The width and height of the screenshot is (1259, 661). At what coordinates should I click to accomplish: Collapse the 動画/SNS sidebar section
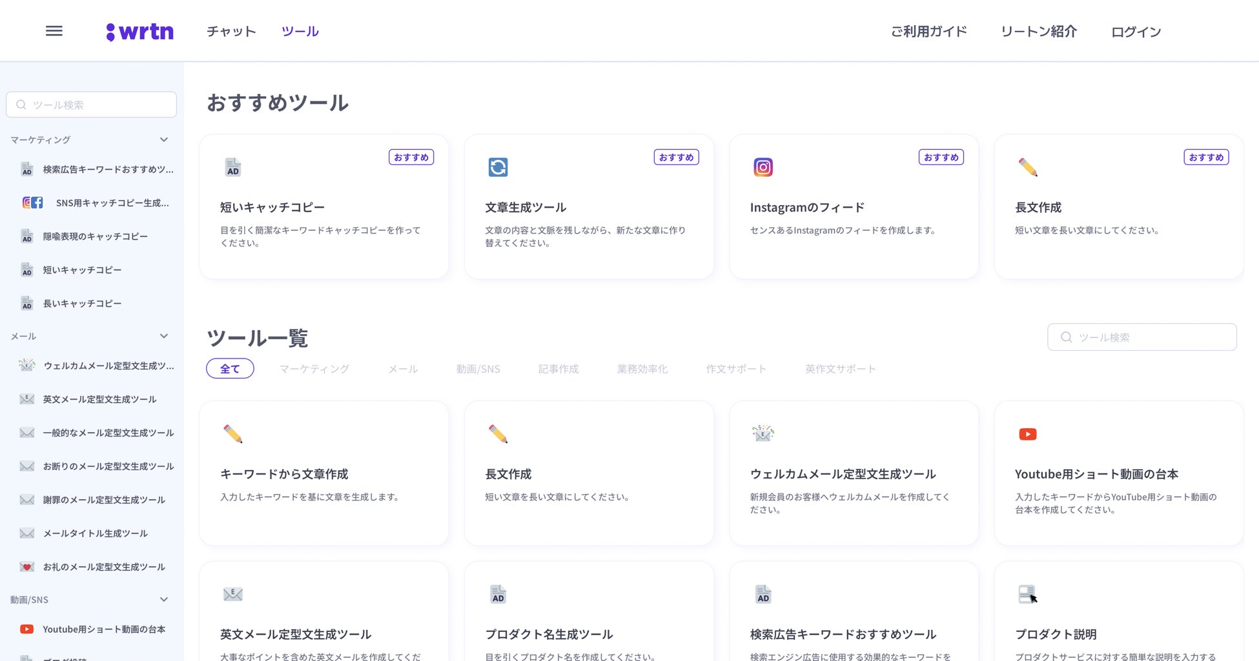[x=164, y=599]
